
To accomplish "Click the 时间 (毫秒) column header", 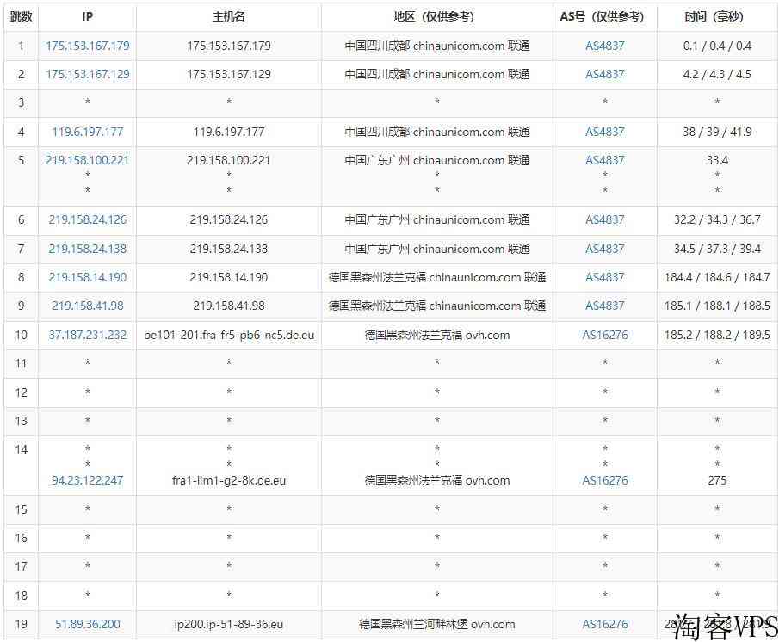I will pos(714,16).
